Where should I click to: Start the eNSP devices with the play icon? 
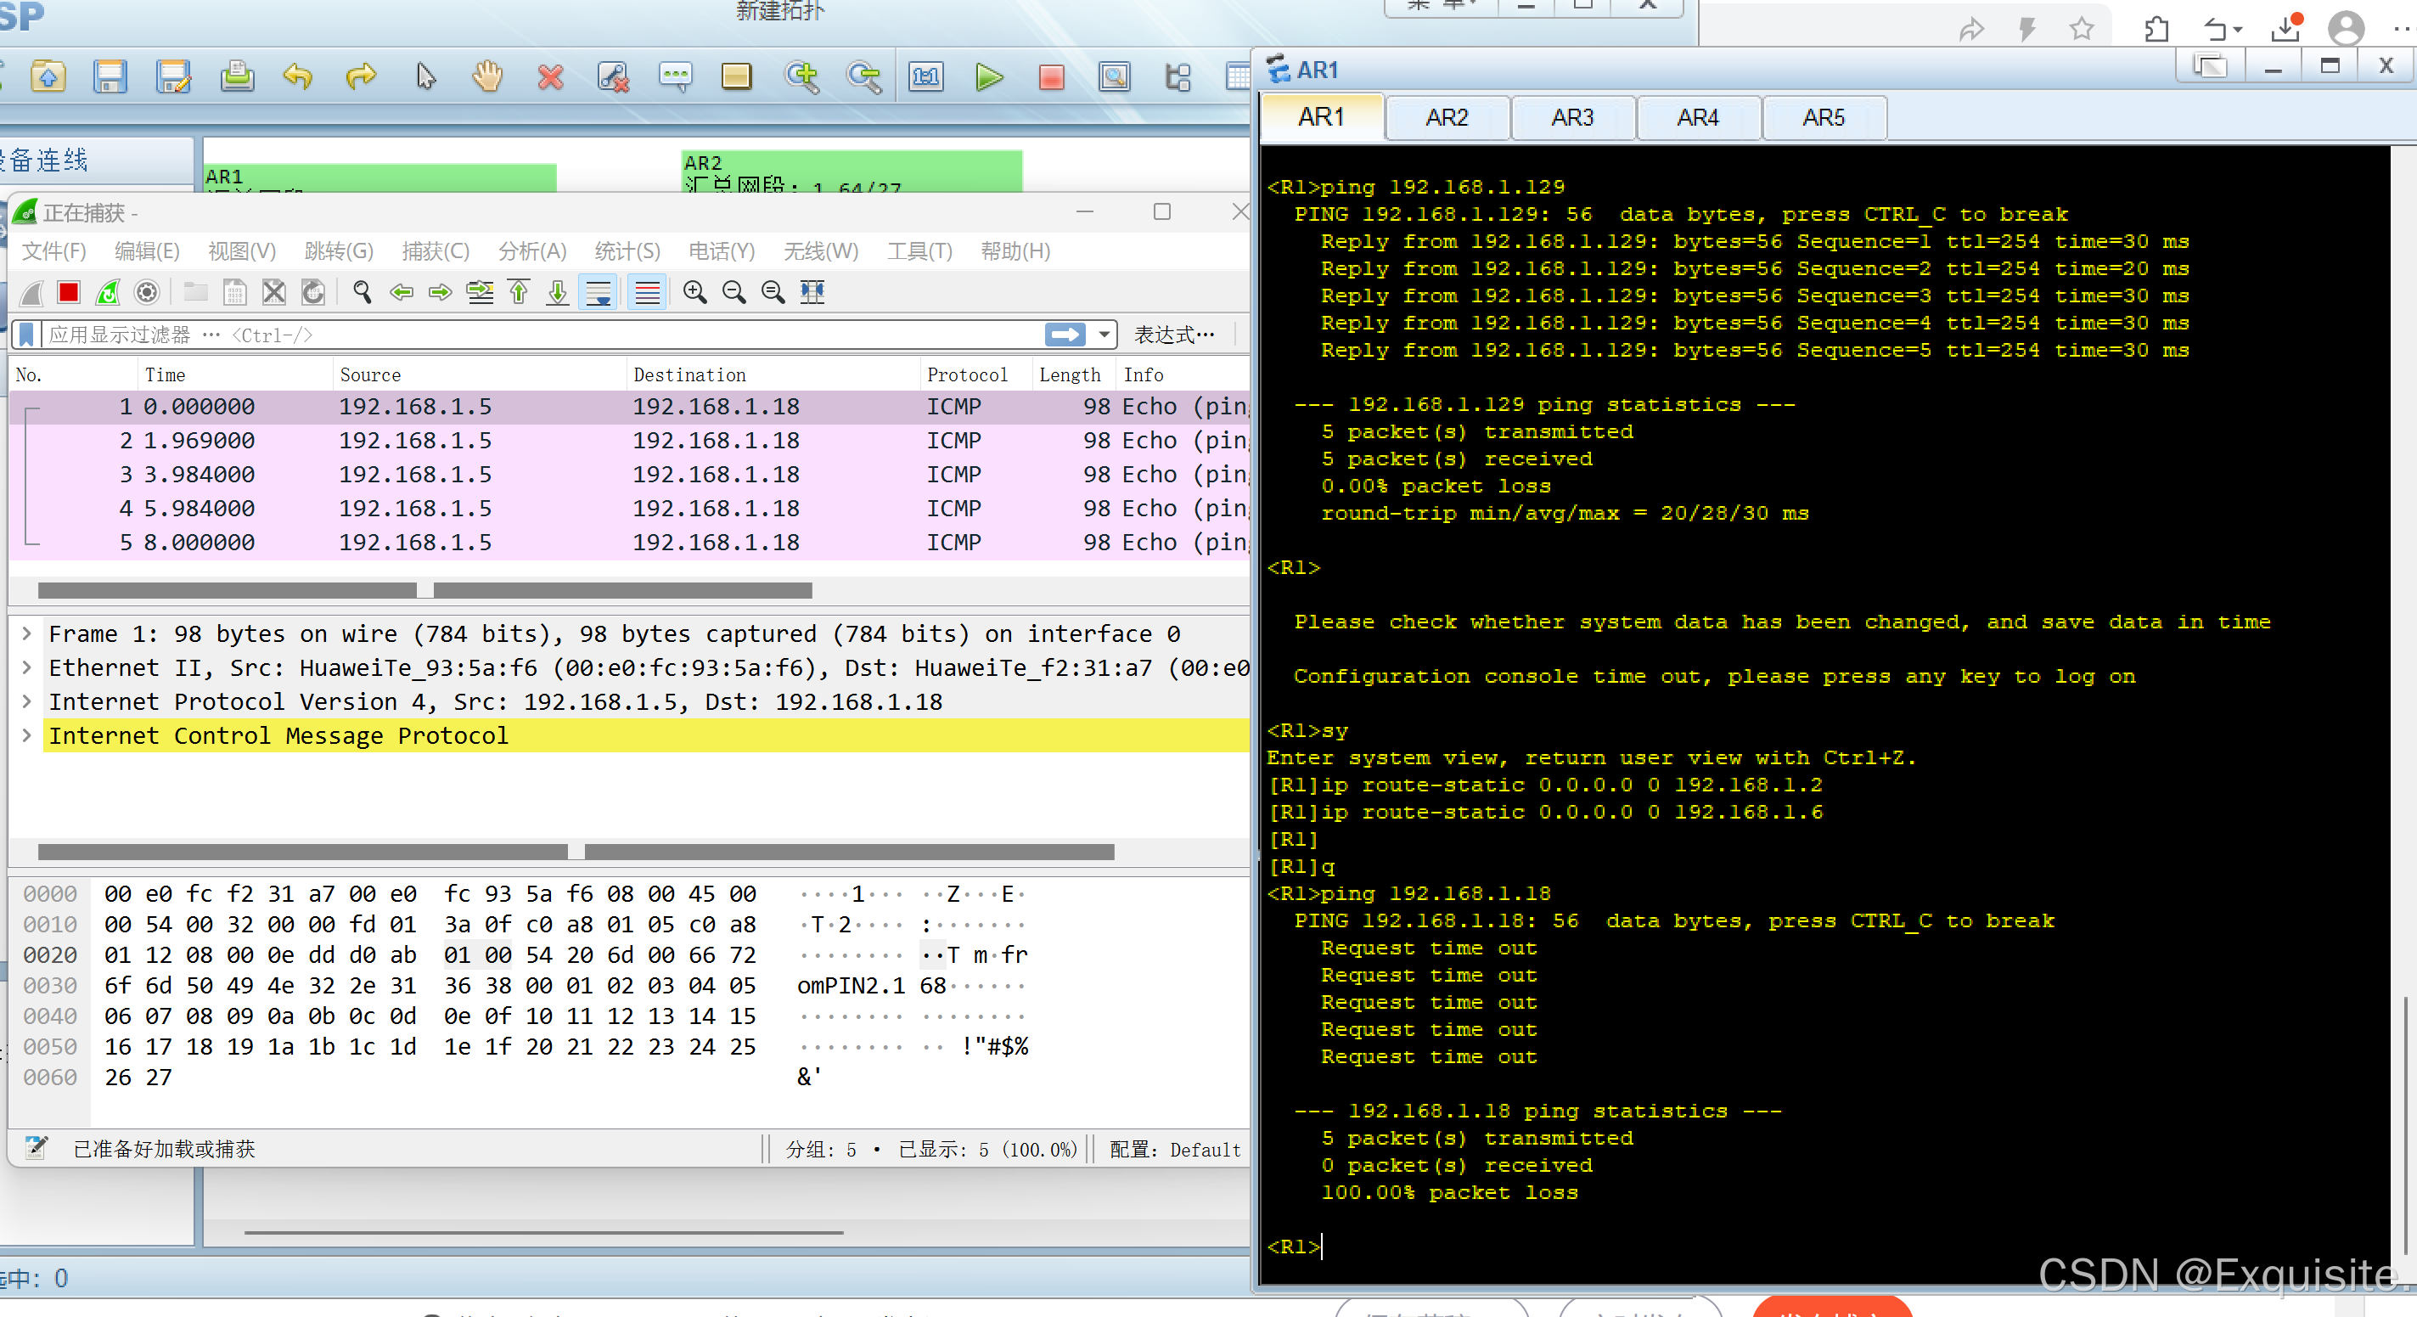988,77
